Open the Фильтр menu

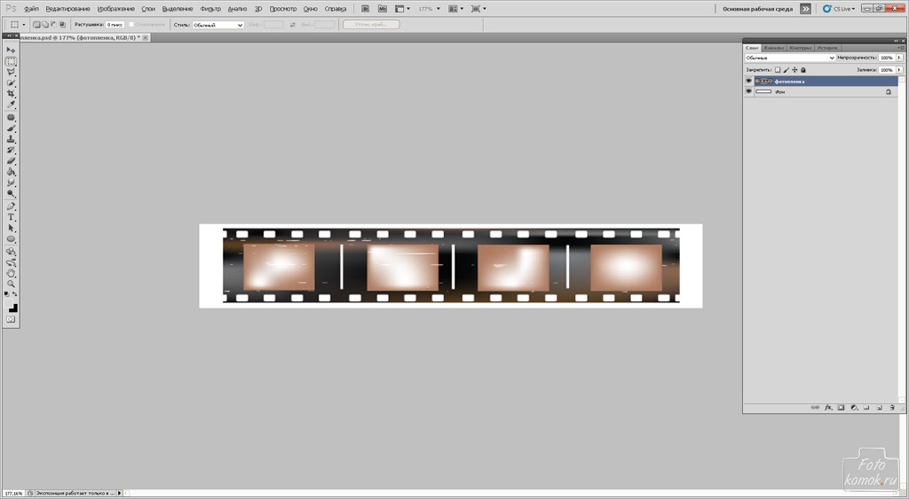(210, 8)
